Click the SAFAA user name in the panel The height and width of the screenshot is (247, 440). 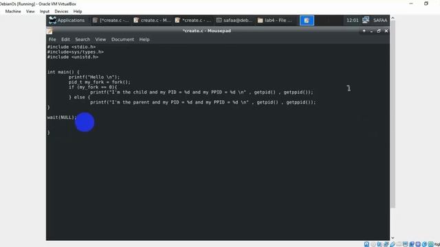click(x=380, y=20)
